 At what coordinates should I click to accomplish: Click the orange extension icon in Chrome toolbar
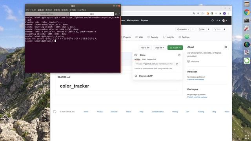(207, 14)
